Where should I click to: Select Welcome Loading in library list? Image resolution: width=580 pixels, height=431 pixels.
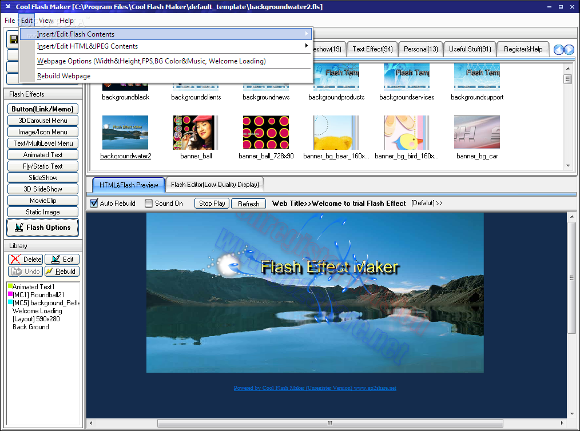(37, 311)
